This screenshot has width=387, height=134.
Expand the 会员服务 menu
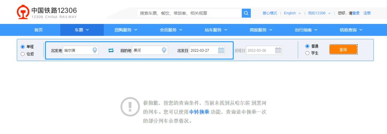point(171,30)
